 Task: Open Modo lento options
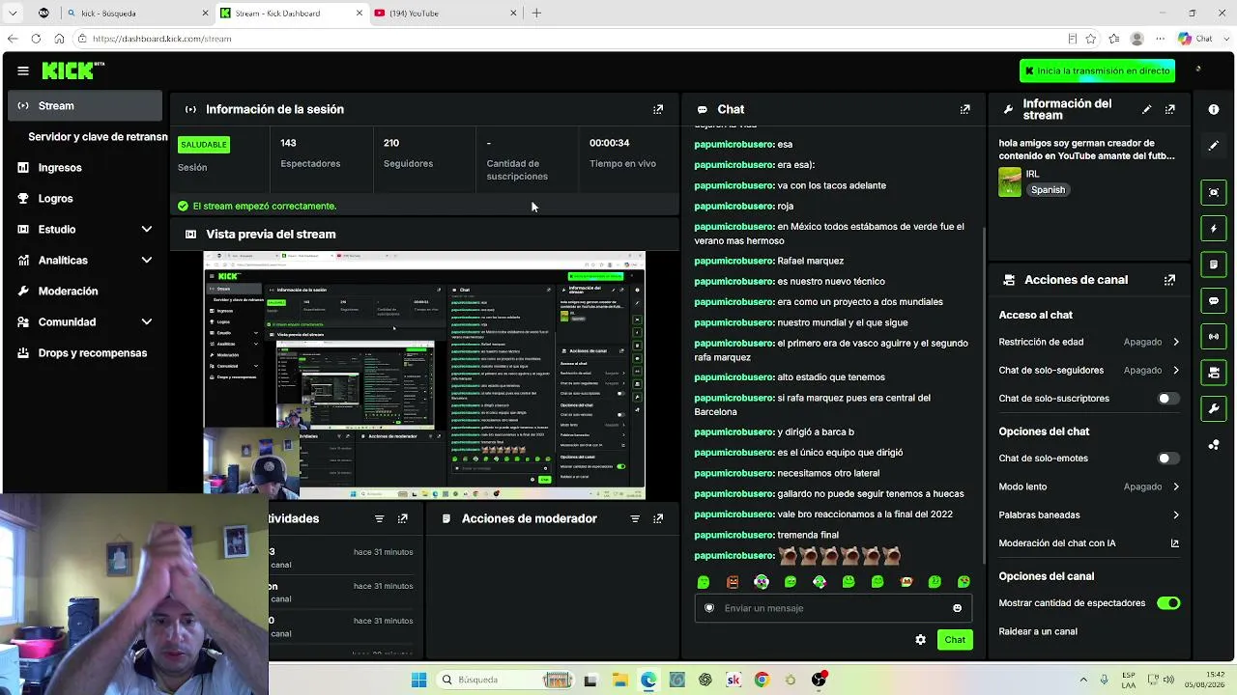[x=1089, y=486]
